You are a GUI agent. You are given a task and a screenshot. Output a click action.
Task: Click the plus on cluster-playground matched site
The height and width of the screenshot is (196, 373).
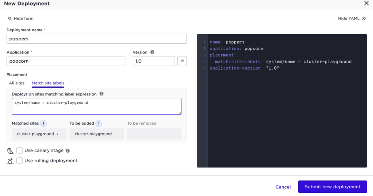(x=57, y=134)
